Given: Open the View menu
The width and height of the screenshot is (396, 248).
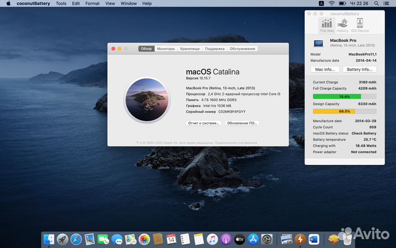Looking at the screenshot, I should (x=110, y=3).
